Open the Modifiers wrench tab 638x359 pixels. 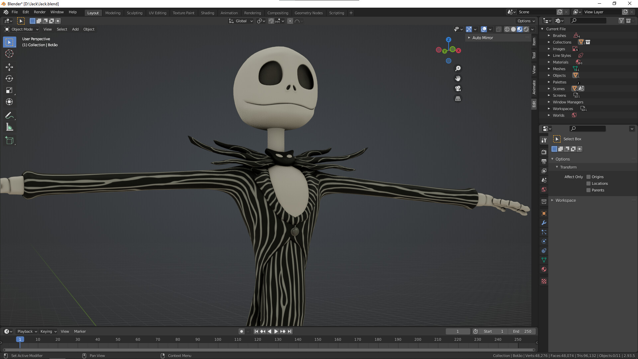544,223
